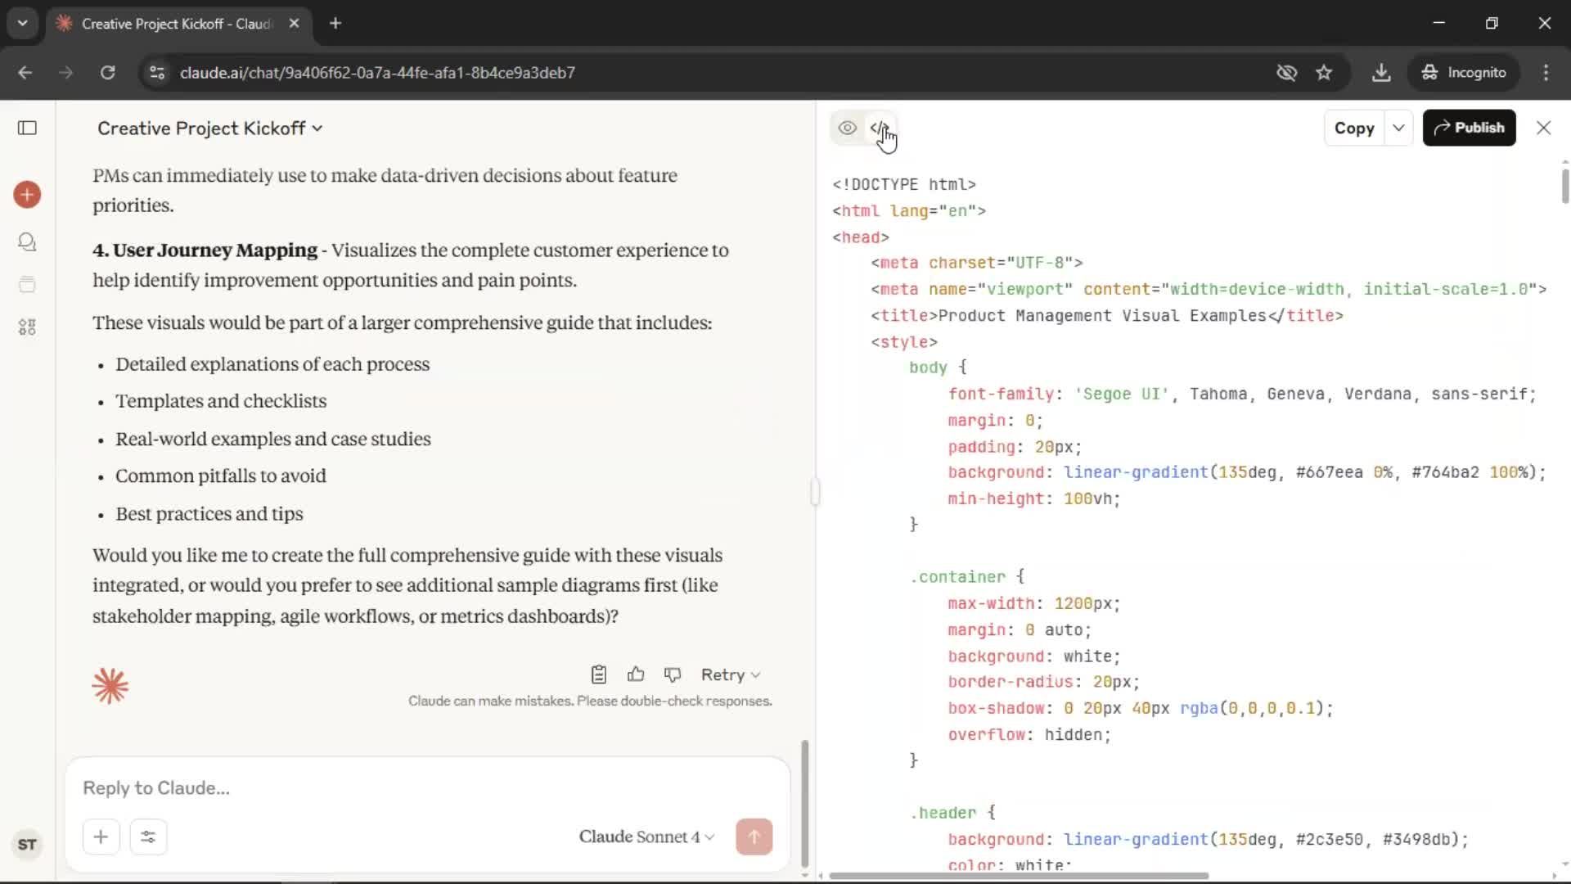Open the chats history icon

click(27, 242)
